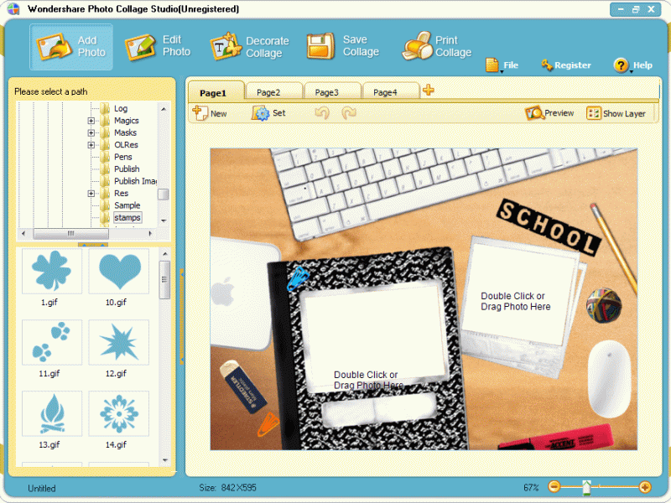The image size is (671, 503).
Task: Open the Help menu
Action: pos(633,65)
